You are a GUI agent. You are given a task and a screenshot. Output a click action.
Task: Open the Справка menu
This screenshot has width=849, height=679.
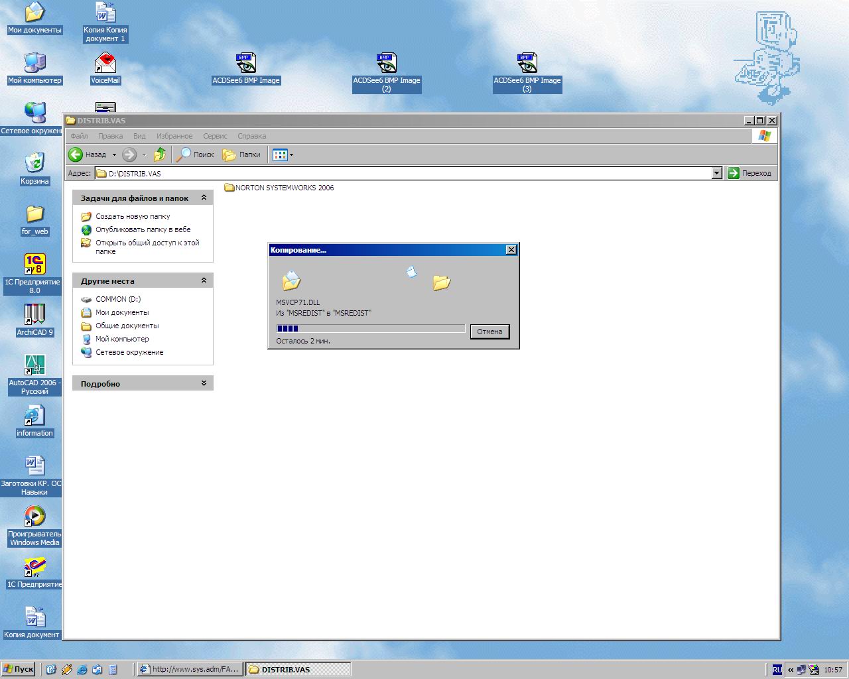(x=251, y=136)
